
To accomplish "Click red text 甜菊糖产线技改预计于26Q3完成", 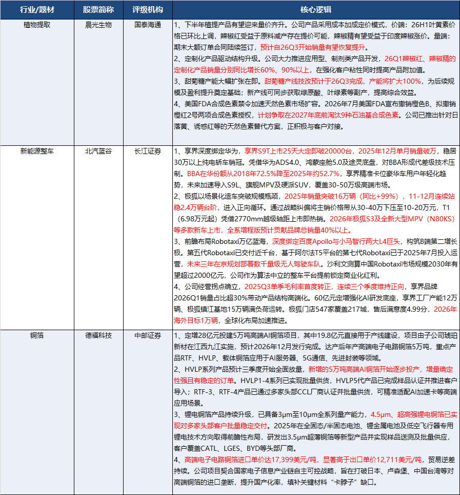I will (313, 81).
